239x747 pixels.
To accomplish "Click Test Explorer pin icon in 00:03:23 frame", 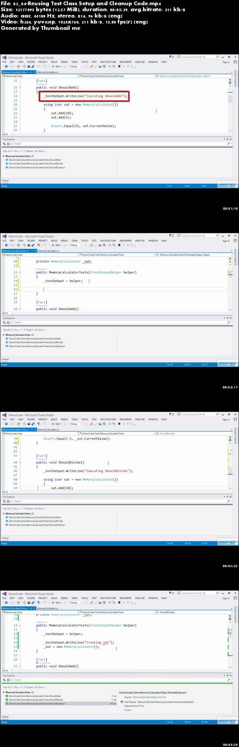I will [x=227, y=497].
